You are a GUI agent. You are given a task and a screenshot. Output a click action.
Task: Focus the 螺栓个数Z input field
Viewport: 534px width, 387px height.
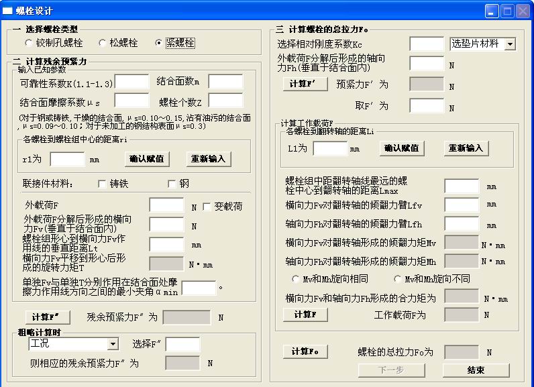[226, 101]
